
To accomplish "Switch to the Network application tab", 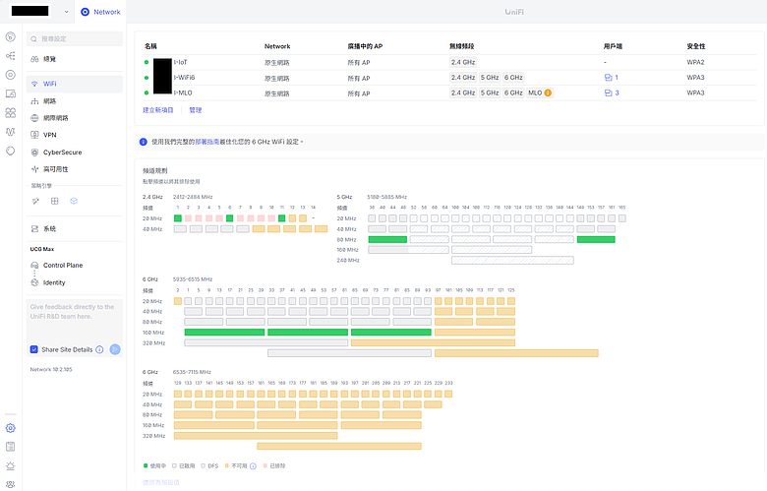I will [100, 12].
